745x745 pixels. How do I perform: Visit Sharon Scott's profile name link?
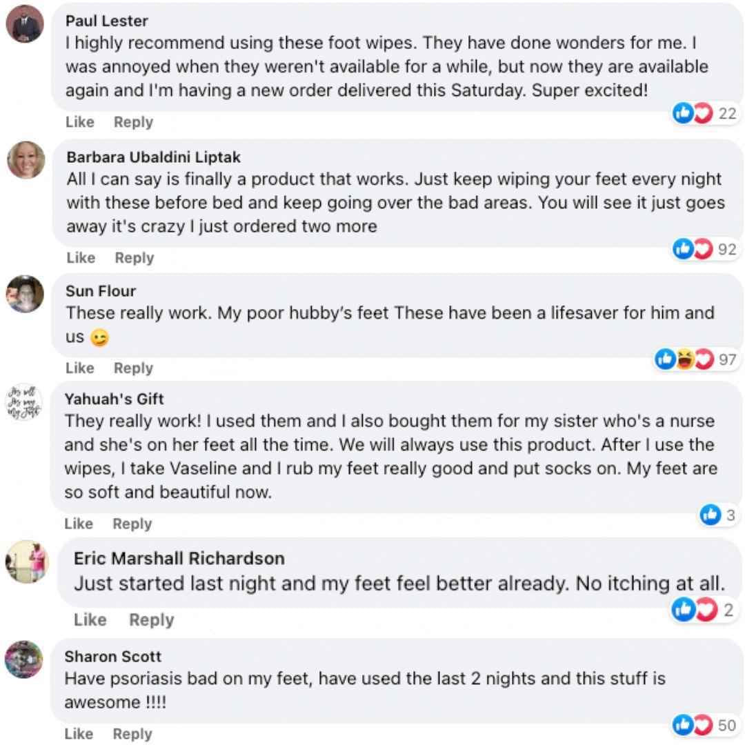click(x=113, y=657)
